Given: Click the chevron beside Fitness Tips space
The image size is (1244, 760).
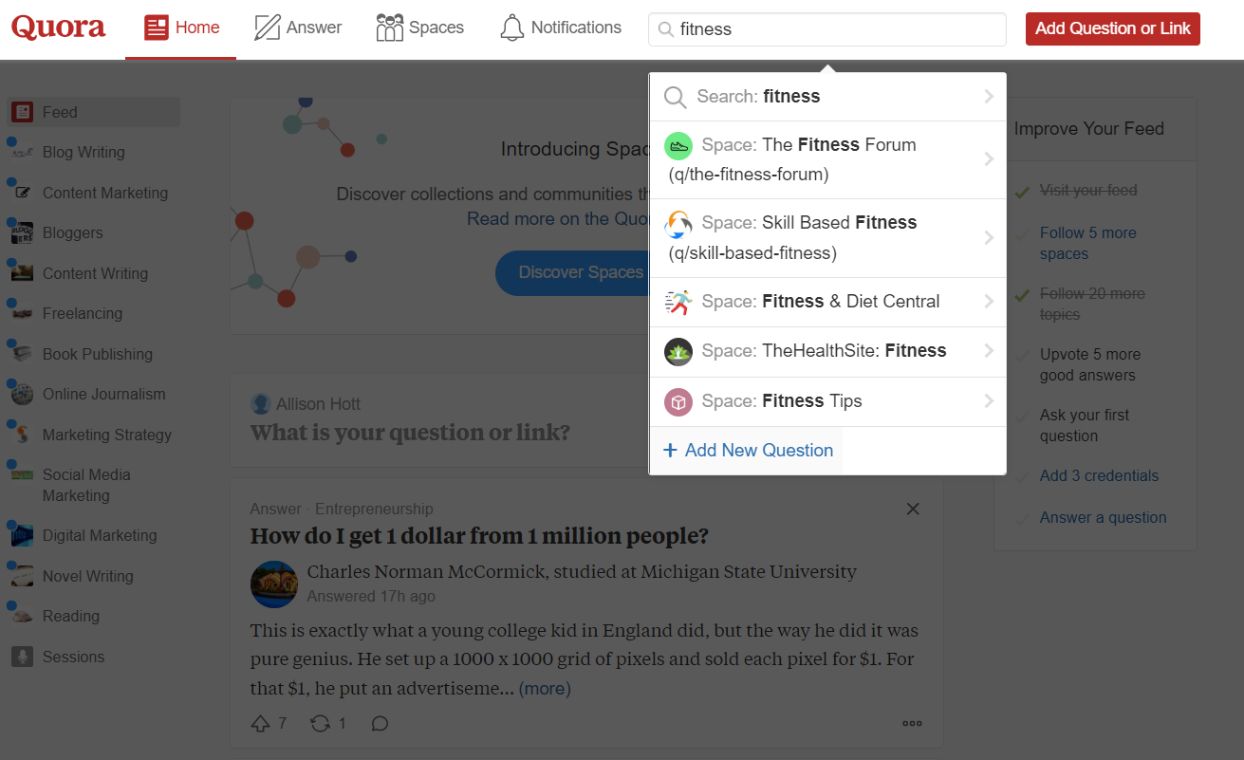Looking at the screenshot, I should tap(989, 400).
